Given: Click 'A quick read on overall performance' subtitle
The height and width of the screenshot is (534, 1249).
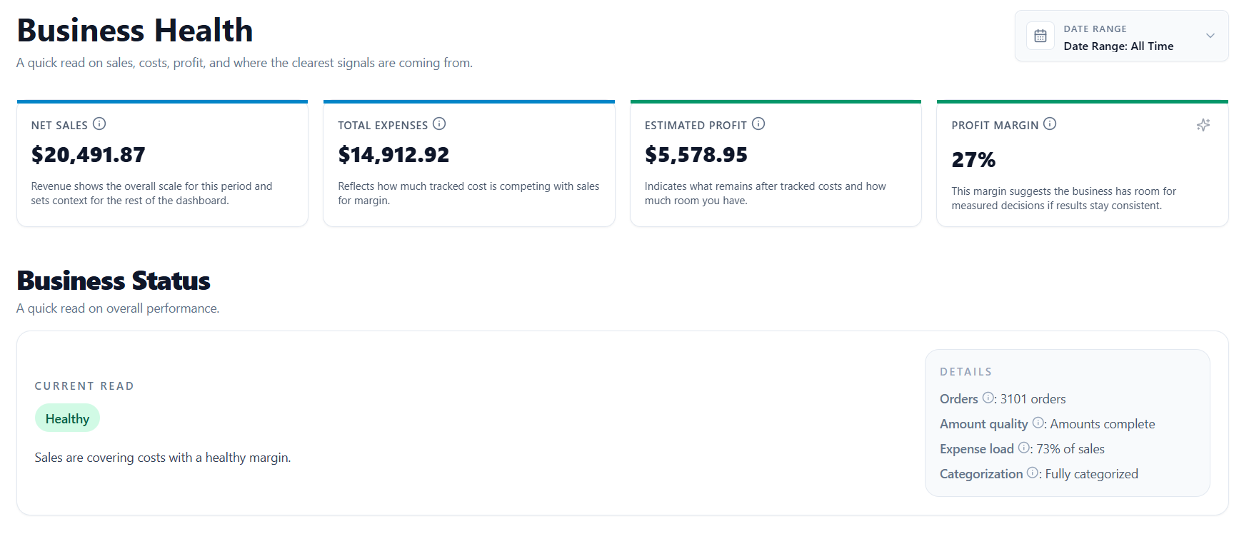Looking at the screenshot, I should 118,308.
